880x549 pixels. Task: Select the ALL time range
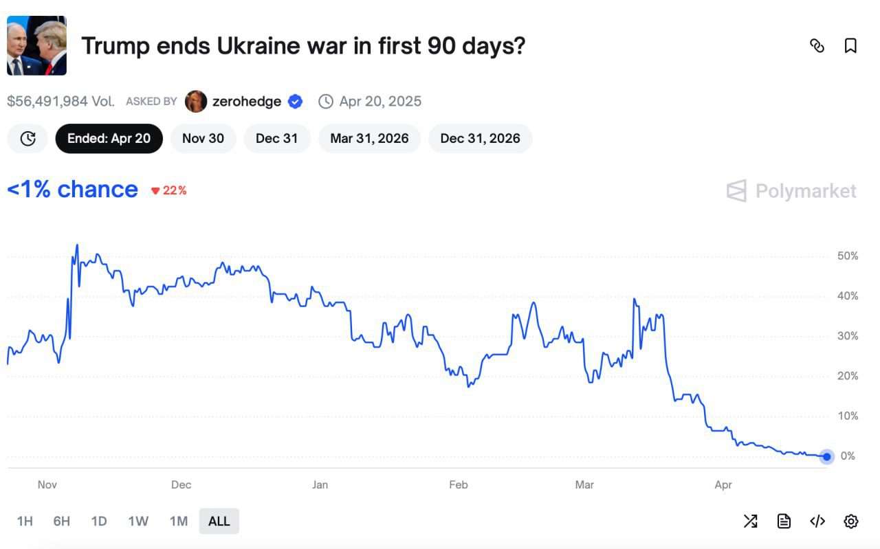pos(219,522)
